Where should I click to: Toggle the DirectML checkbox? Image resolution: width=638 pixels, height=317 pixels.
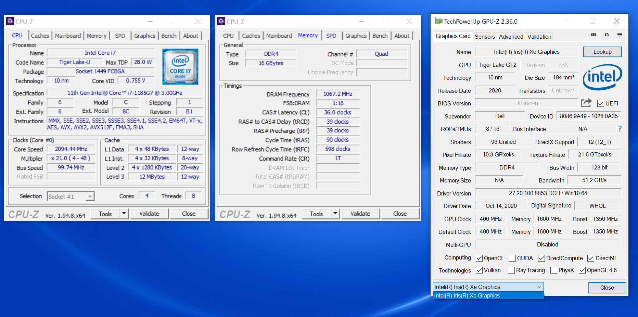[x=591, y=258]
